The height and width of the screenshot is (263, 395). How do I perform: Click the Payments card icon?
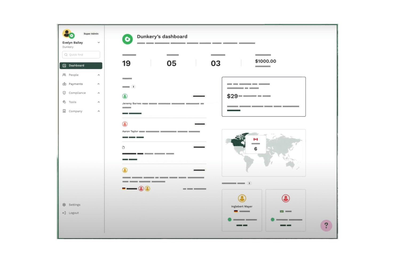click(64, 84)
